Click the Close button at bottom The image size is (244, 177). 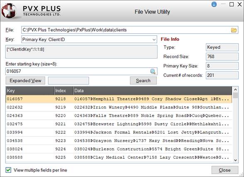(224, 170)
